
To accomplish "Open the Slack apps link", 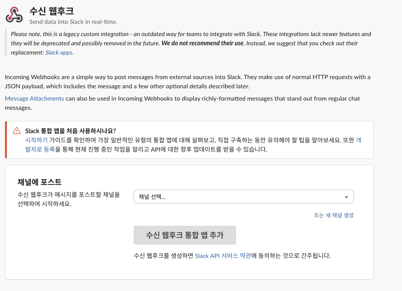I will click(59, 53).
